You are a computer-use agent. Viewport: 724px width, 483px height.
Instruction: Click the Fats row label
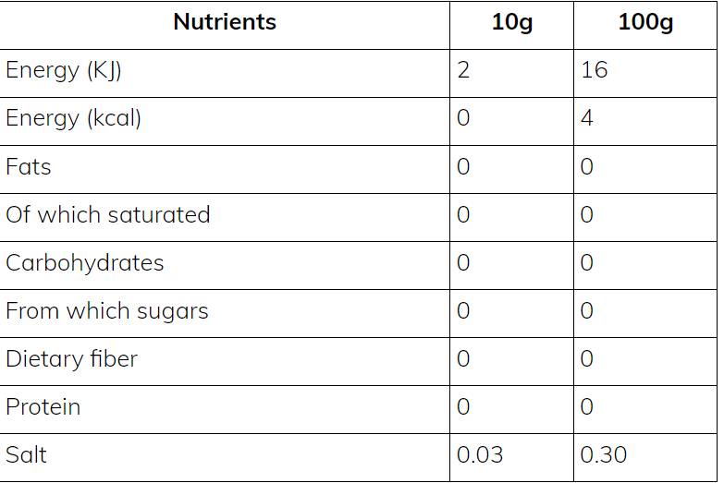tap(29, 167)
